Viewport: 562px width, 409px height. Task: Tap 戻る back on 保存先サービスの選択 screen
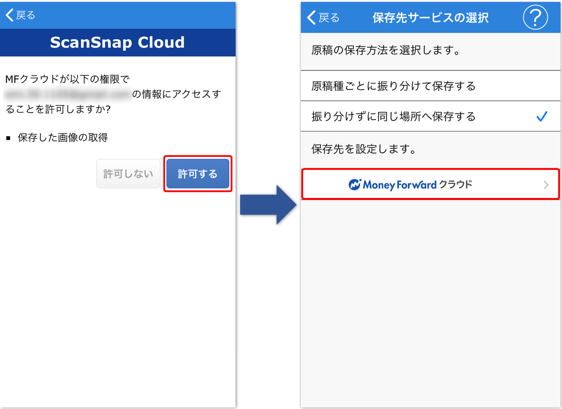[323, 18]
